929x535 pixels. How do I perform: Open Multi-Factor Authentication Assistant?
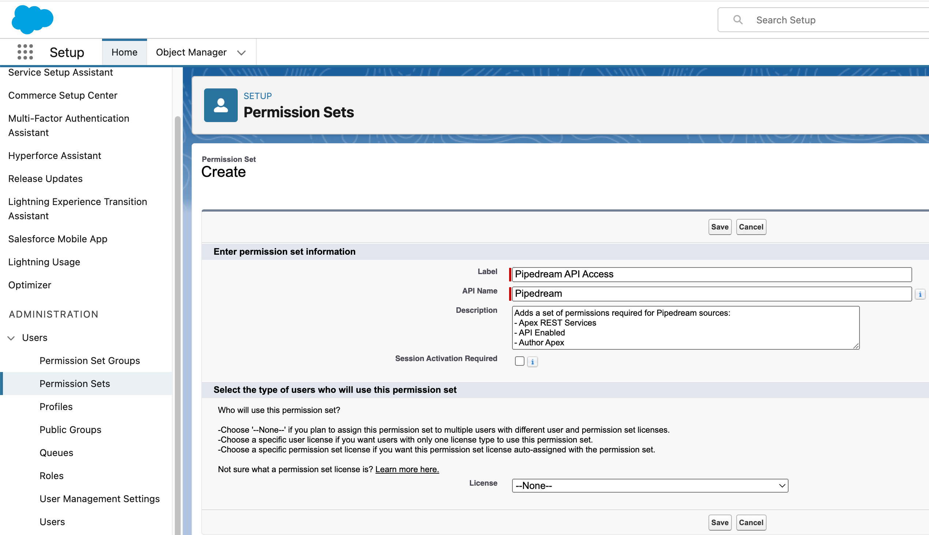68,125
